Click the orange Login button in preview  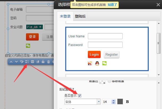[94, 54]
